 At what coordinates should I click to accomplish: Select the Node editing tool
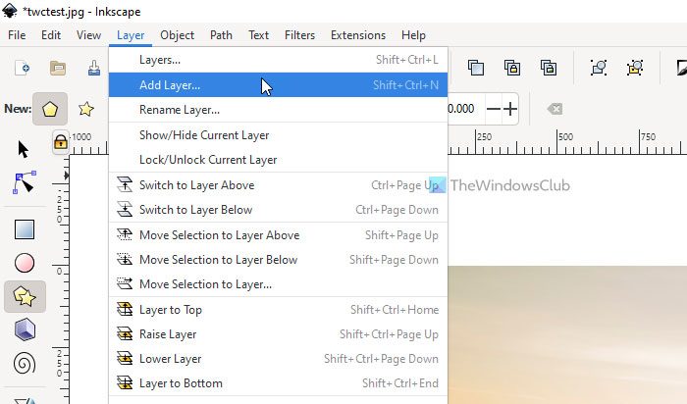click(25, 182)
